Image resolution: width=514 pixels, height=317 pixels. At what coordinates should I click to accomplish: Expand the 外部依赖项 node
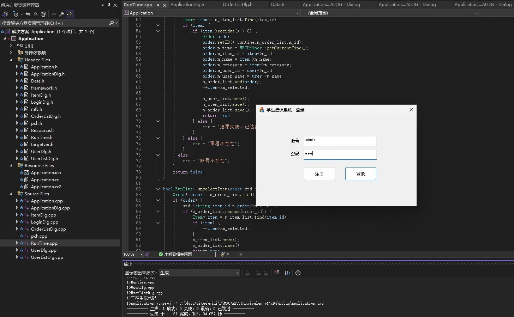(x=11, y=53)
